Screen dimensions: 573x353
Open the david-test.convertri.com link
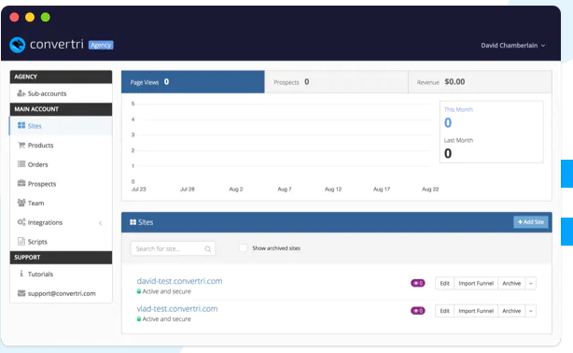[179, 281]
